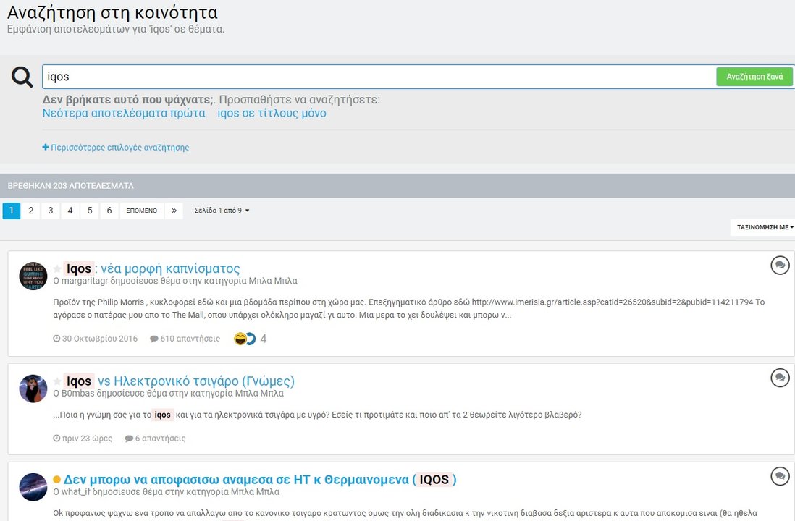Screen dimensions: 795x521
Task: Open the 'ΤΑΞΙΝΟΜΗΣΗ ΜΕ' dropdown
Action: 765,227
